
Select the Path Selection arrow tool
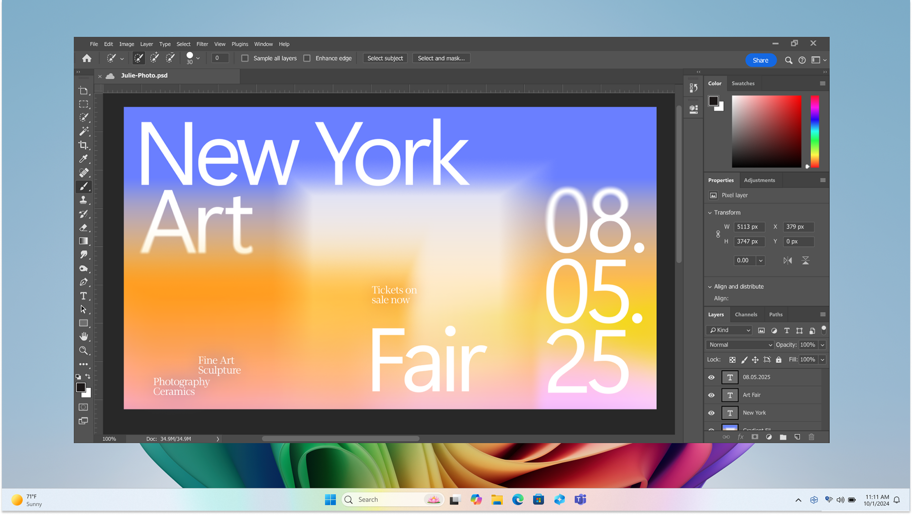pos(84,309)
